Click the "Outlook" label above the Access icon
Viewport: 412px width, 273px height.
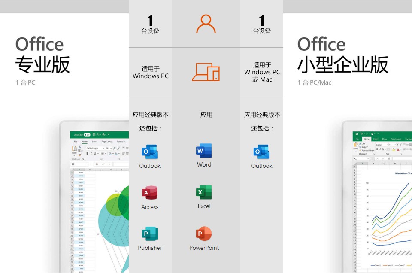click(150, 166)
